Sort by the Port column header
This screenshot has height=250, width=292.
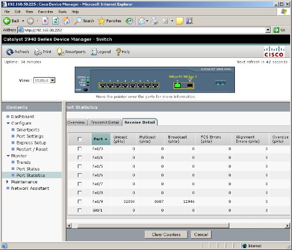coord(101,139)
